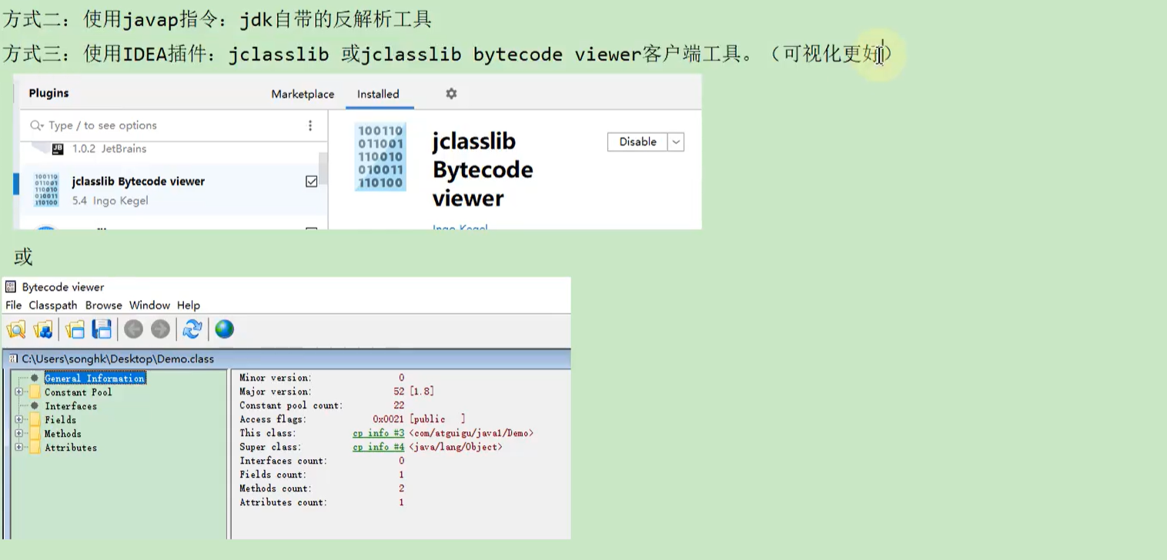Open the Window menu
This screenshot has width=1167, height=560.
pyautogui.click(x=149, y=305)
